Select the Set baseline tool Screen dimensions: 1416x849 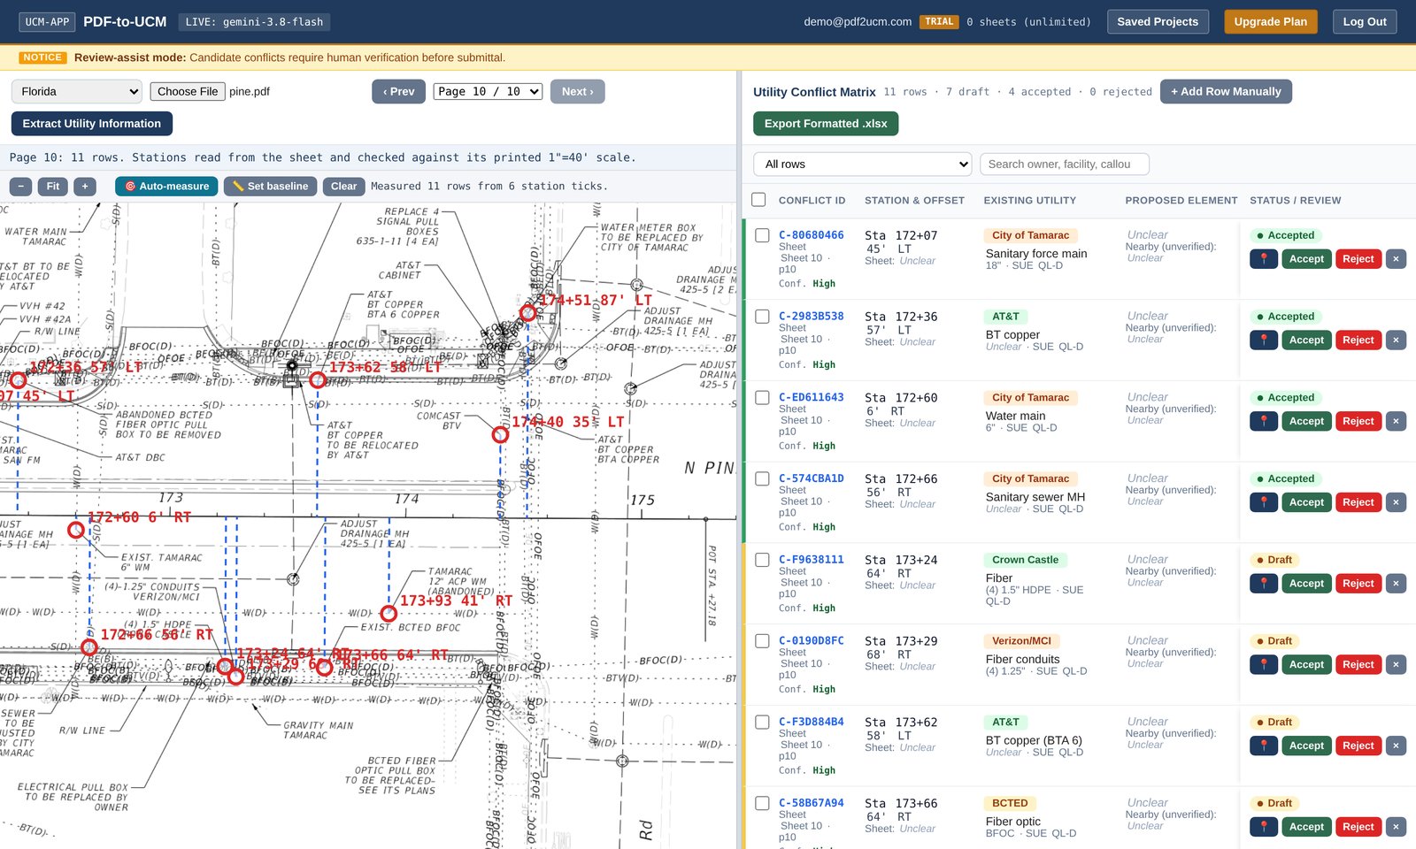[x=270, y=187]
